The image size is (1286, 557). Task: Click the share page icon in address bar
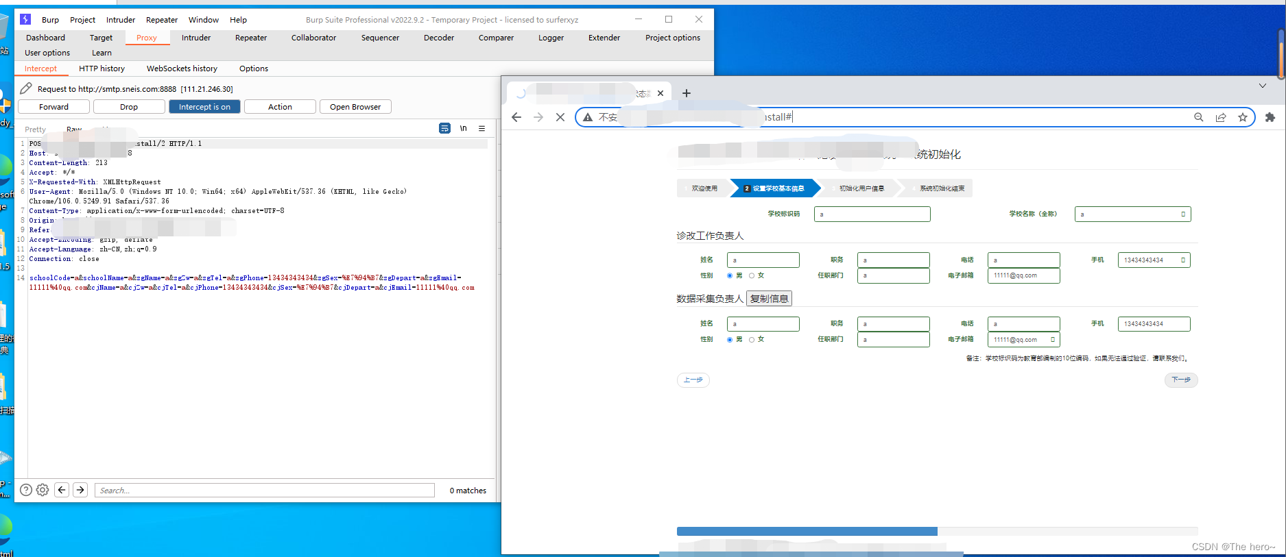[1221, 117]
